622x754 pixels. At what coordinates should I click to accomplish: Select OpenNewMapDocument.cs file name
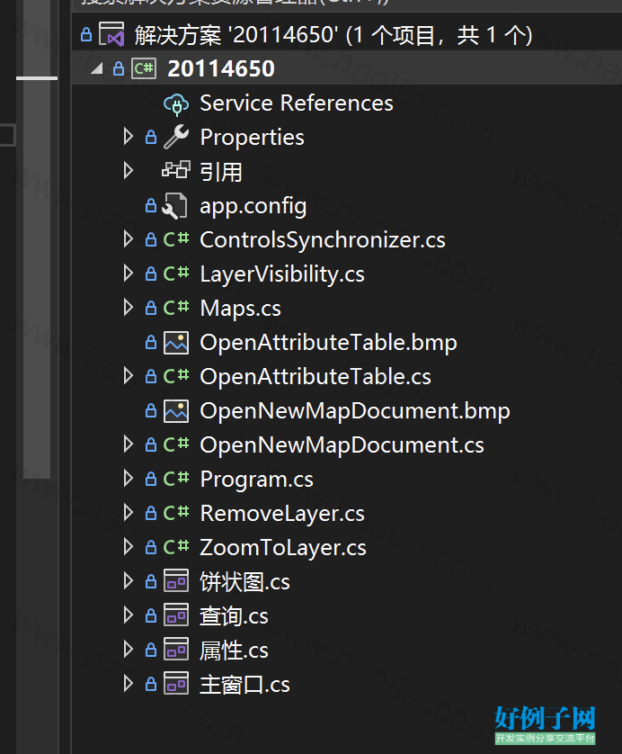(342, 445)
